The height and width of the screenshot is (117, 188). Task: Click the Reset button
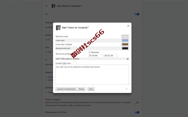point(81,89)
